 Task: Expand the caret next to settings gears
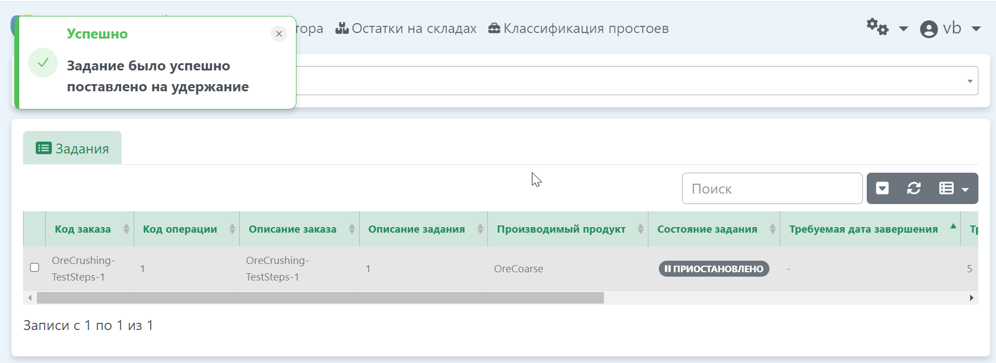click(903, 29)
